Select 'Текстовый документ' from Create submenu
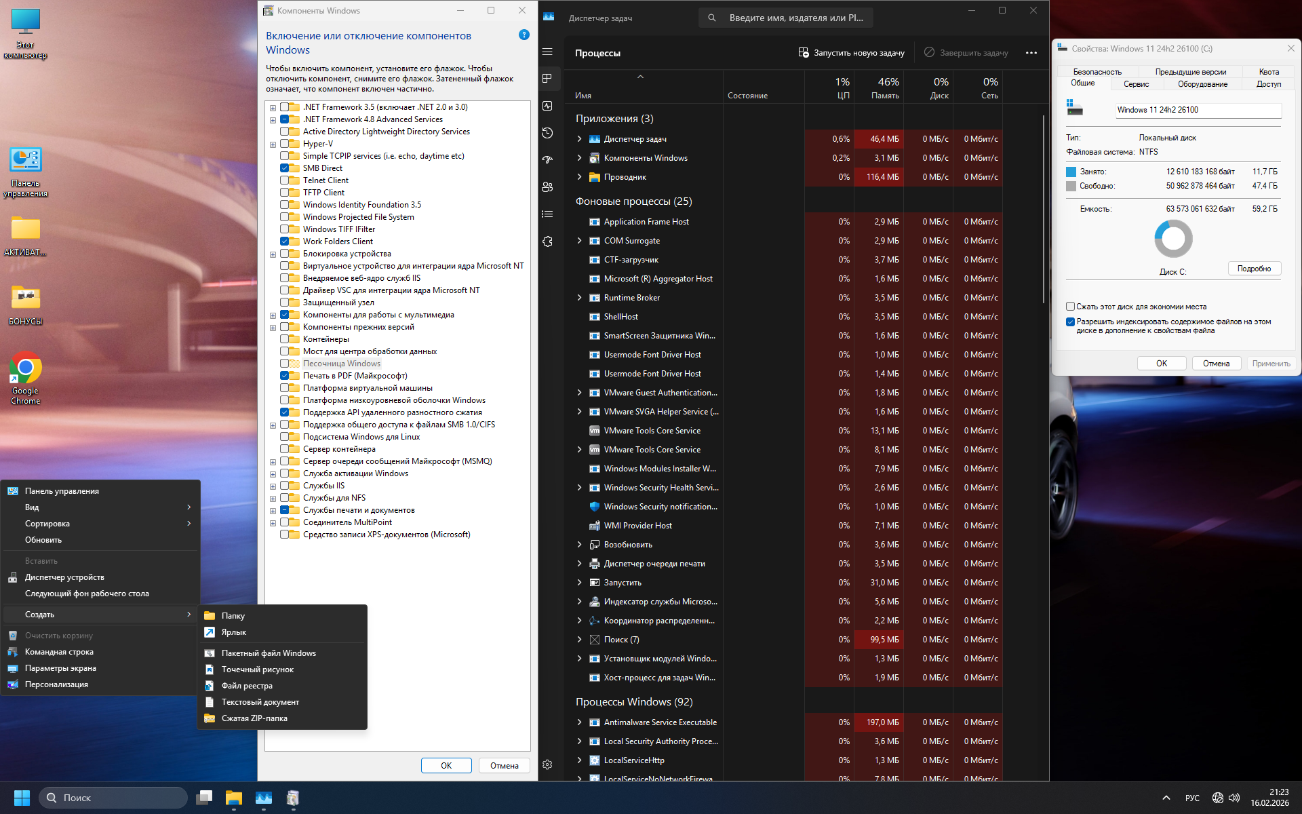 pyautogui.click(x=260, y=702)
